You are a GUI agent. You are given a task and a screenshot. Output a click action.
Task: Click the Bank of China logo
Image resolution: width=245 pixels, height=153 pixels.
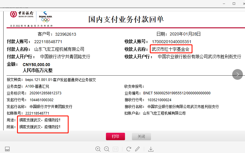coord(22,14)
